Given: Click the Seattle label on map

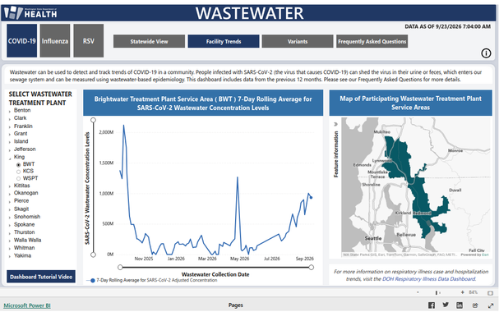Looking at the screenshot, I should pos(373,238).
